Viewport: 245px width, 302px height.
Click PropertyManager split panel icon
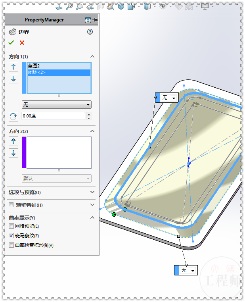88,20
